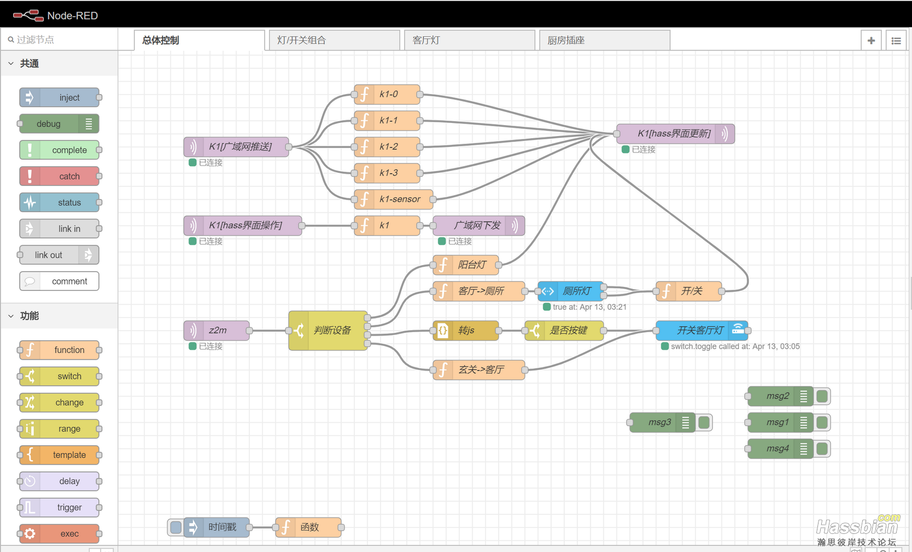
Task: Click the switch.toggle called status text
Action: [735, 347]
